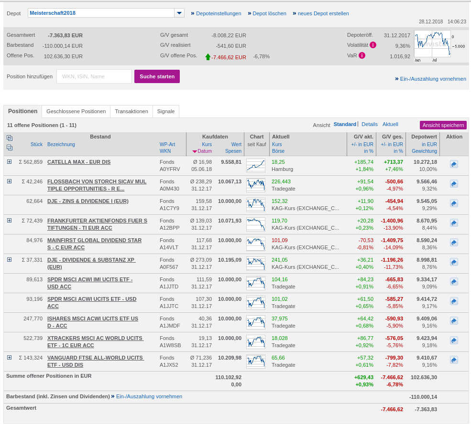Switch to the Details view
471x425 pixels.
pyautogui.click(x=369, y=124)
